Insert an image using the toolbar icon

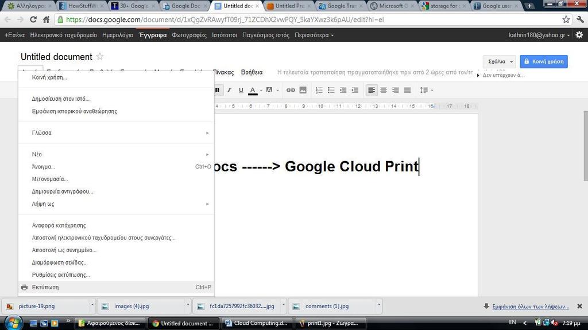[x=303, y=90]
